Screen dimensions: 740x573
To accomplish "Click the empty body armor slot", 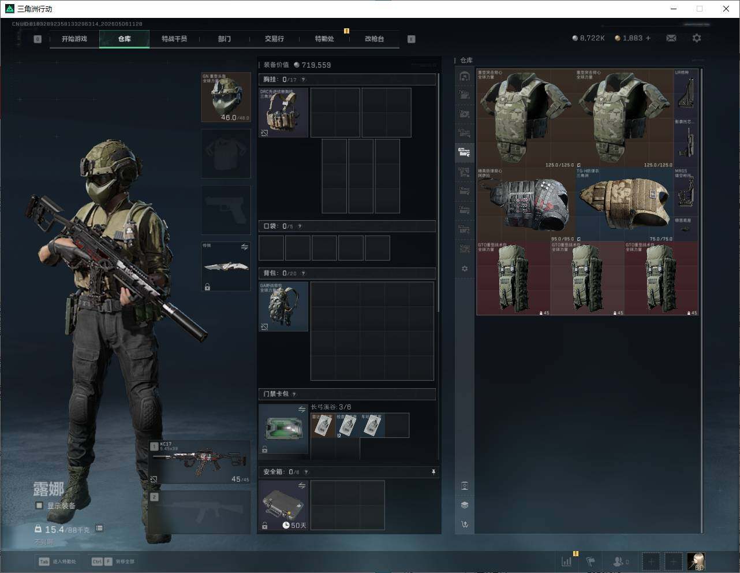I will [226, 153].
